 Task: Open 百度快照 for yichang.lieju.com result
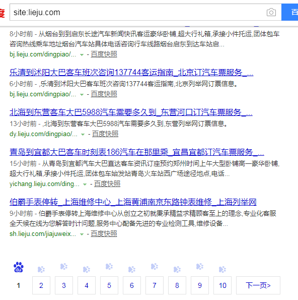(107, 184)
